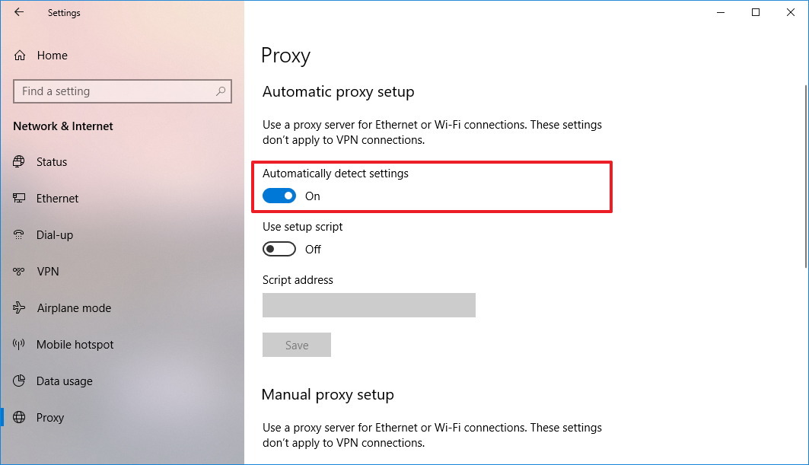The height and width of the screenshot is (465, 809).
Task: Go to the Home settings page
Action: coord(50,55)
